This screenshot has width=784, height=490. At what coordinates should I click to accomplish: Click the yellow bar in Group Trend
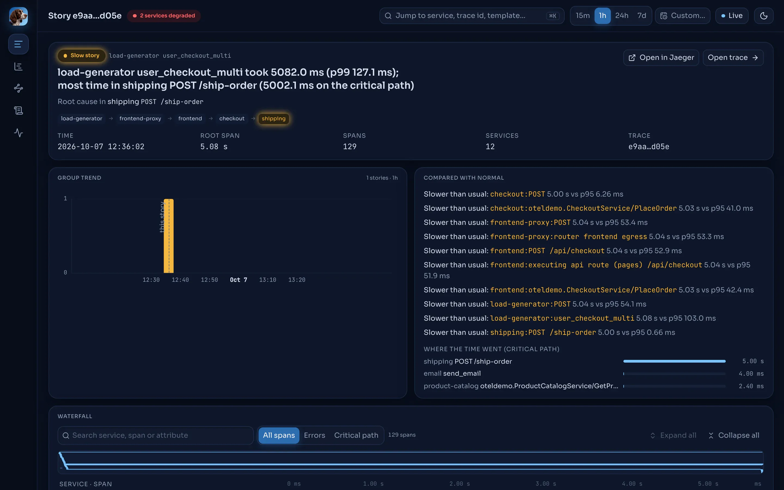(169, 236)
